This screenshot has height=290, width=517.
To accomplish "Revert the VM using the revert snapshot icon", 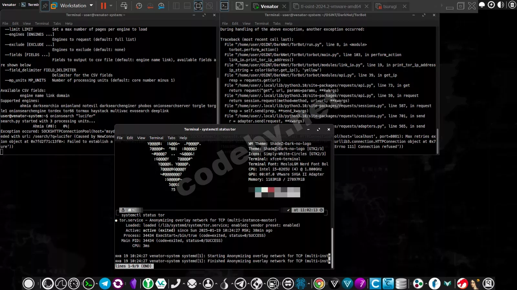I will [151, 6].
